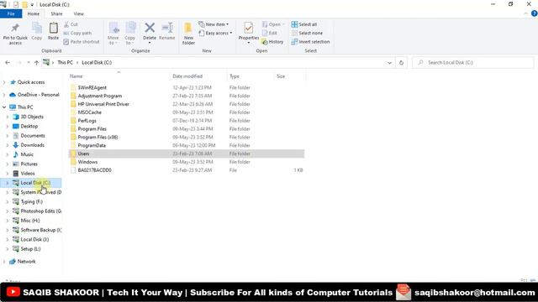Click the Edit ribbon command
Viewport: 538px width, 302px height.
coord(270,34)
